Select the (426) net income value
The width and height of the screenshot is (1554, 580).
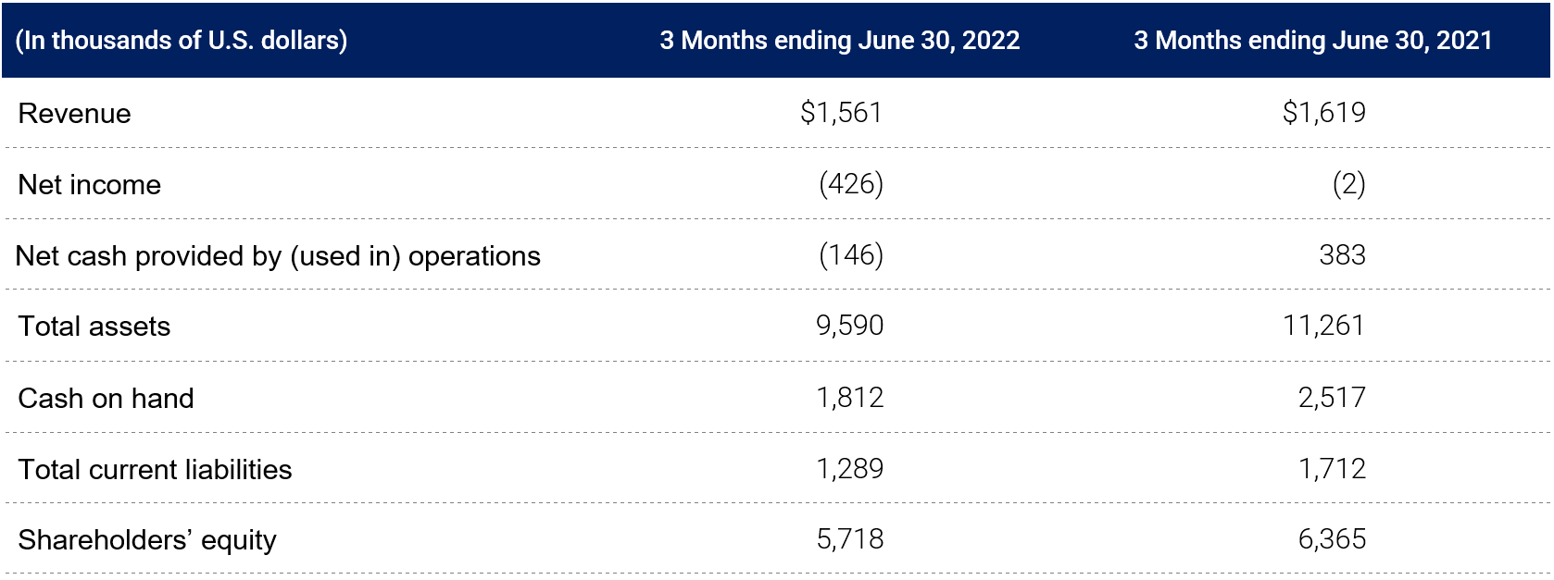point(850,184)
